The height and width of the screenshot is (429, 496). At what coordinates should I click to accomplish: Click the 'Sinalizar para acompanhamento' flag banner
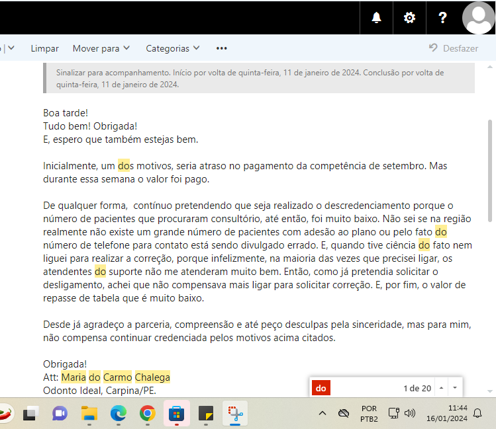[x=259, y=78]
